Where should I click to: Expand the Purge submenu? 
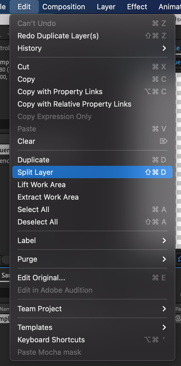[x=92, y=259]
